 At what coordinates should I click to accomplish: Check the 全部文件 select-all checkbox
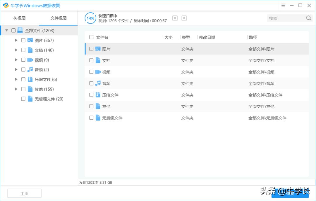click(x=13, y=30)
